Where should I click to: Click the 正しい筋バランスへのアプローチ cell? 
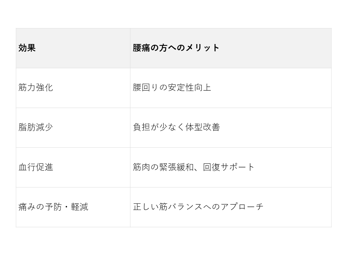coord(230,207)
